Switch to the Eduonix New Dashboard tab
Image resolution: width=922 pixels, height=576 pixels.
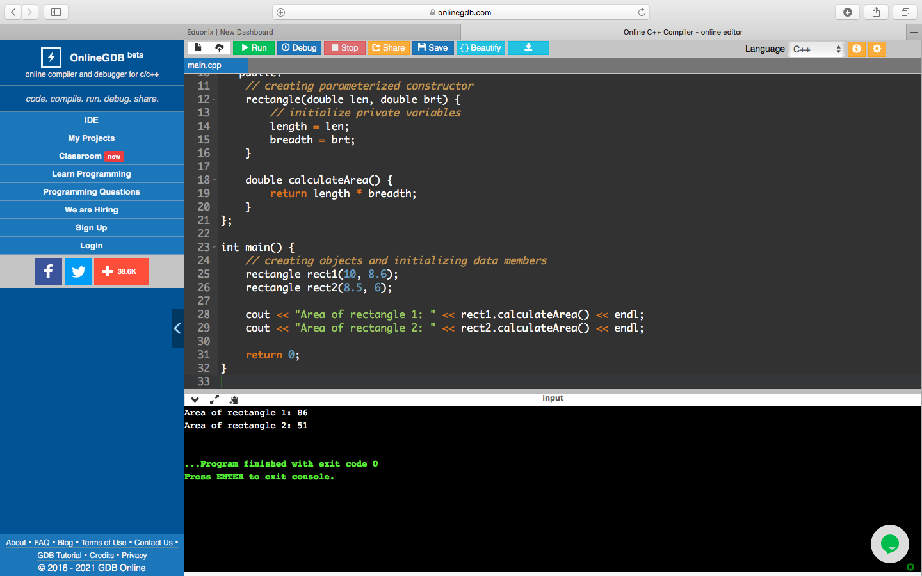click(x=230, y=32)
